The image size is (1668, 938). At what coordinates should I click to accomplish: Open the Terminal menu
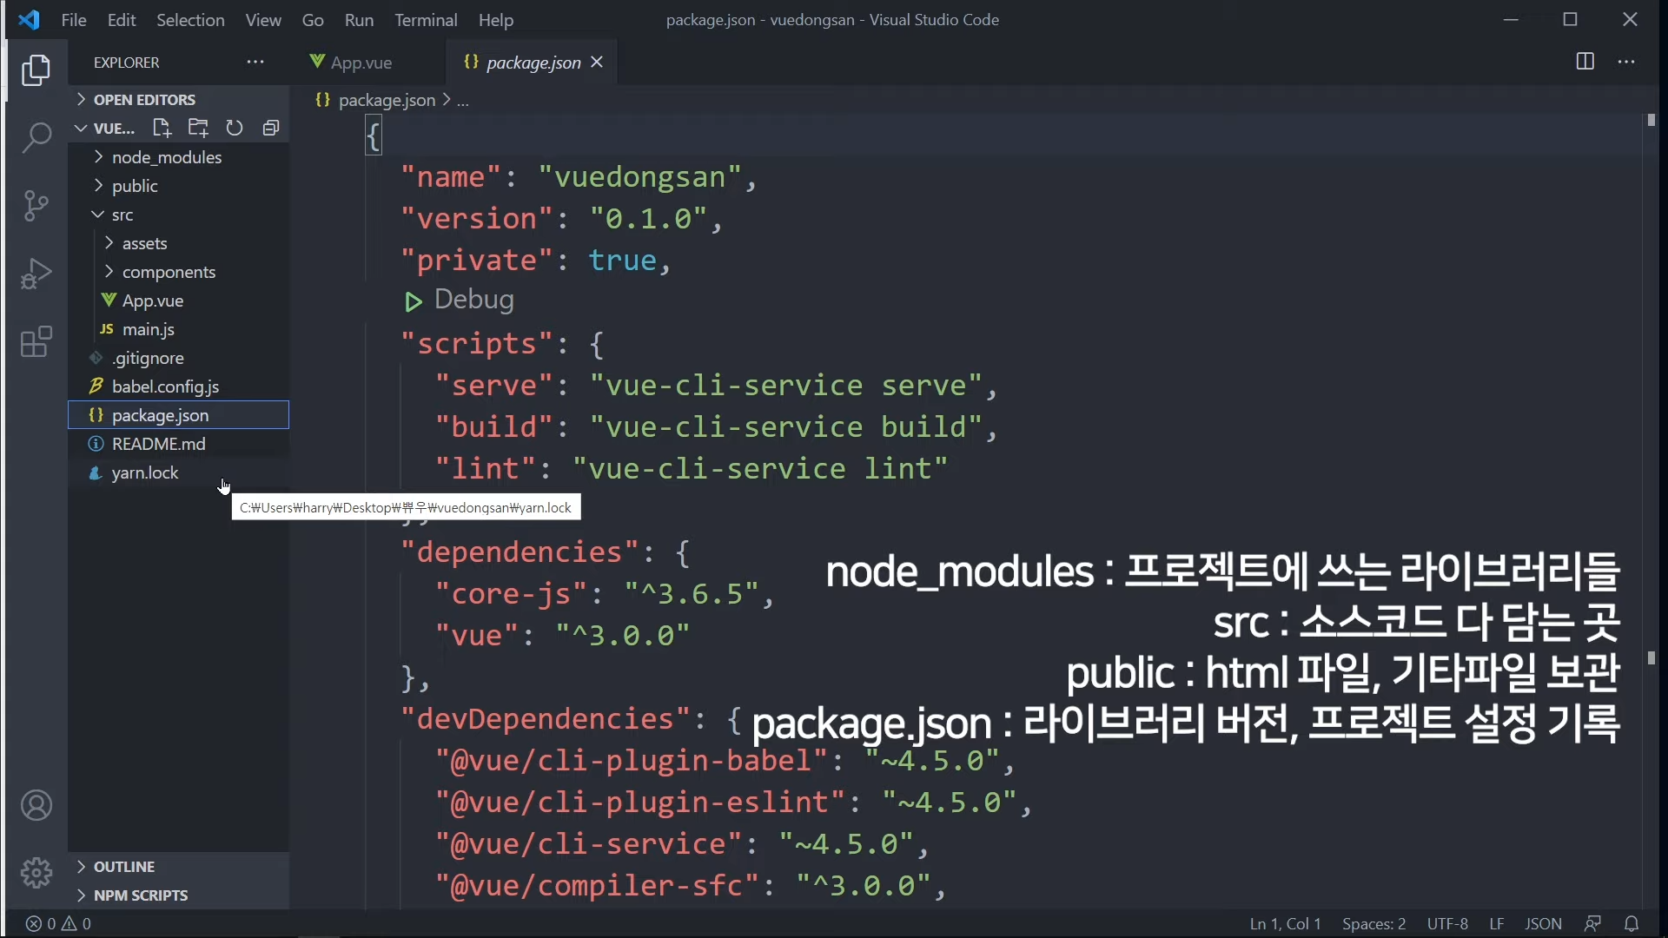tap(425, 20)
